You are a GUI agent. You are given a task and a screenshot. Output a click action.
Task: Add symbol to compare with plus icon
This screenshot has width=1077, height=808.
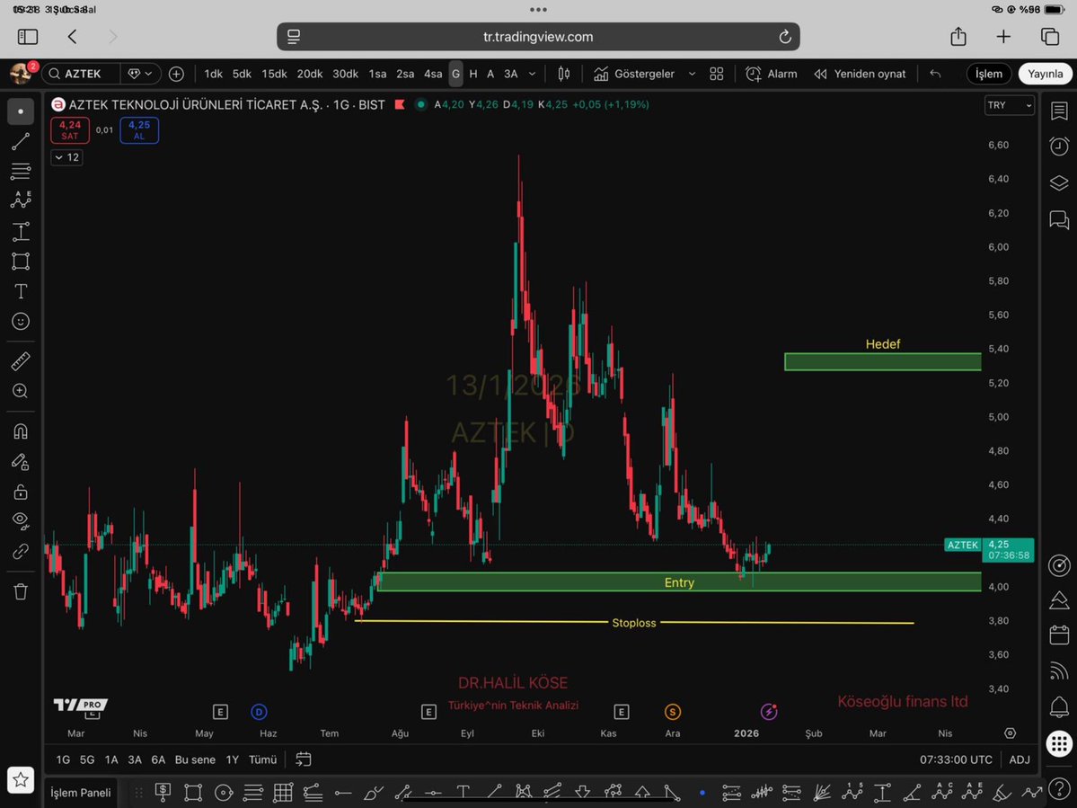(177, 74)
